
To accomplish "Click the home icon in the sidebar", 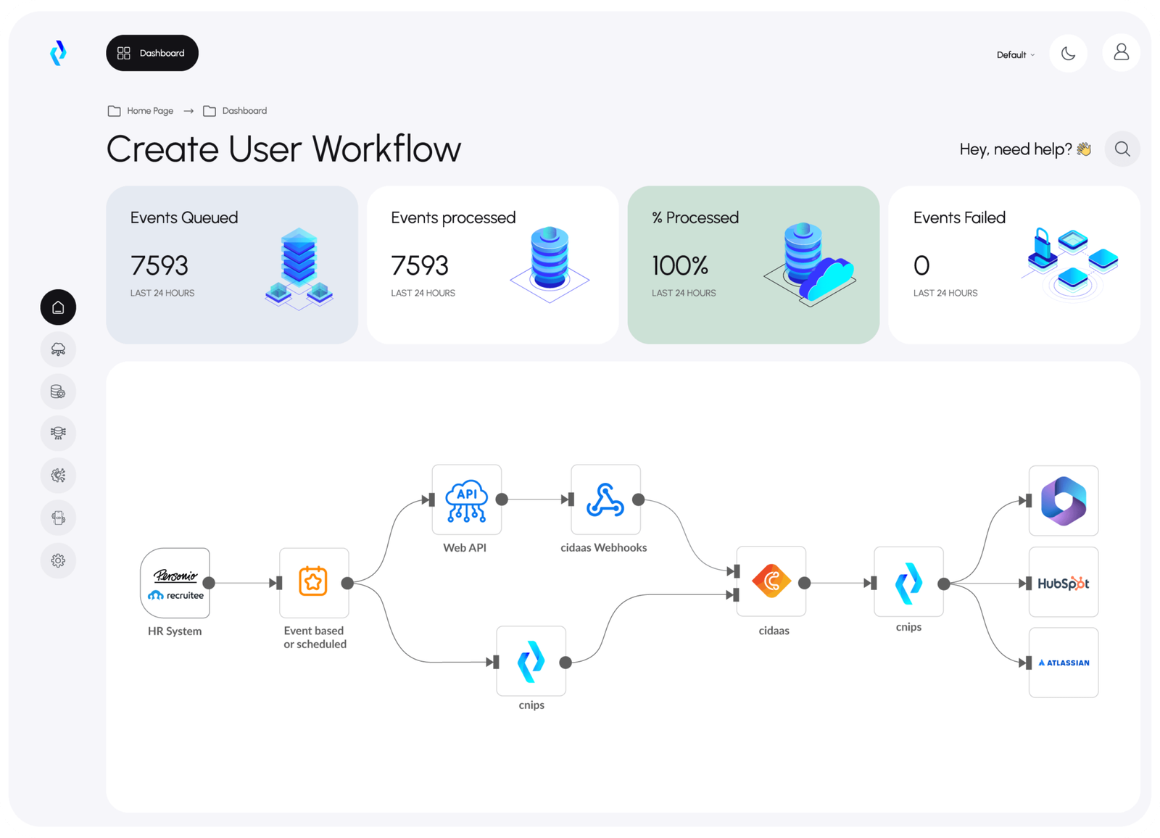I will [58, 307].
